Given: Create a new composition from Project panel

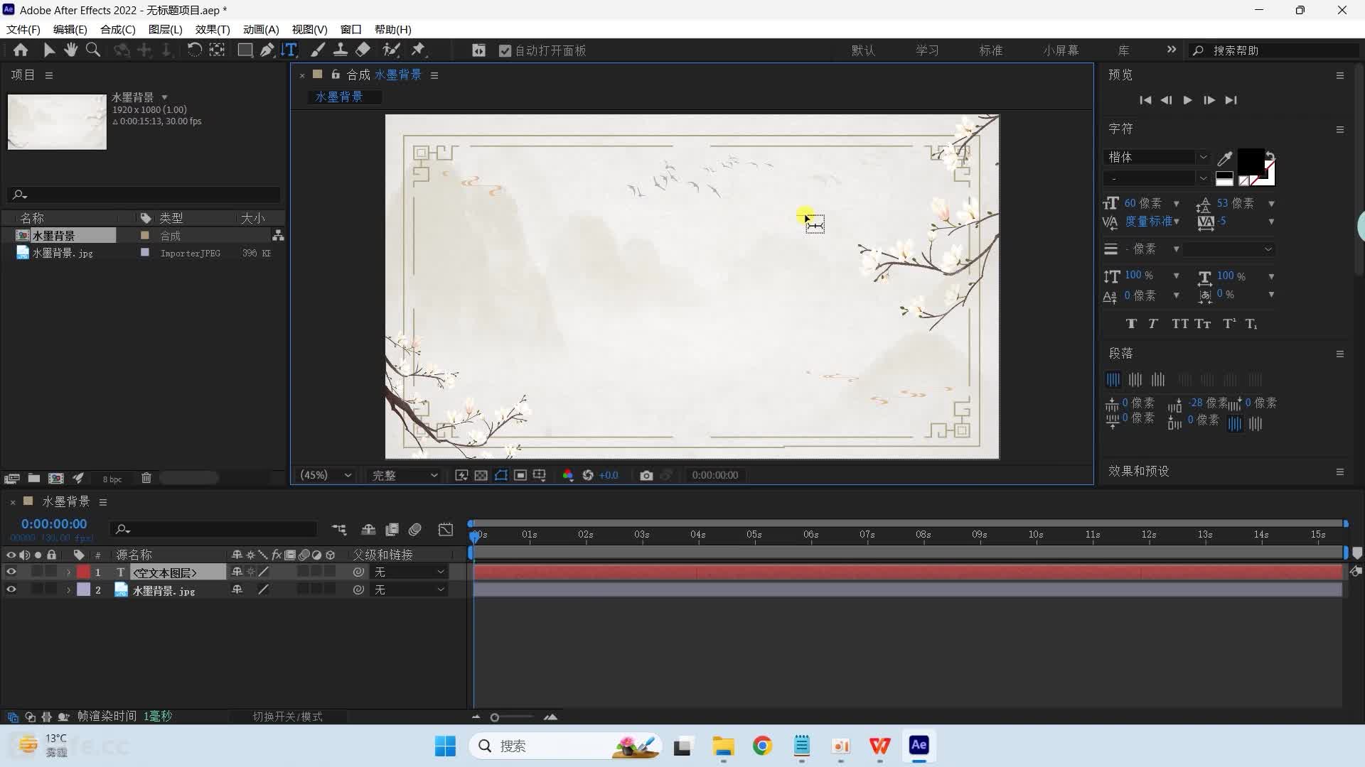Looking at the screenshot, I should click(56, 478).
